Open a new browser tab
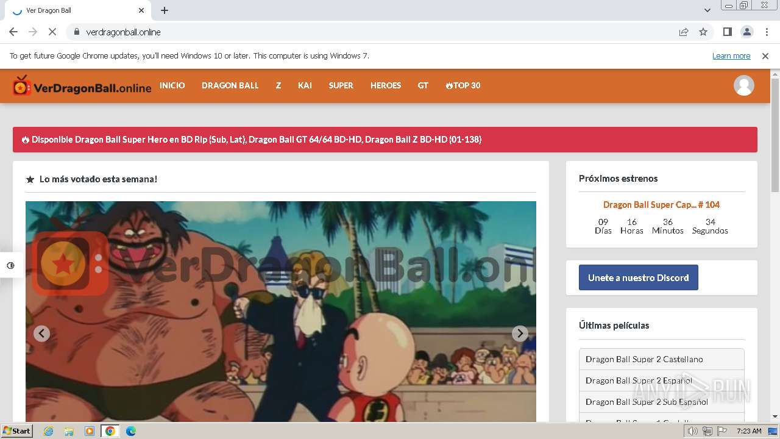 point(165,10)
